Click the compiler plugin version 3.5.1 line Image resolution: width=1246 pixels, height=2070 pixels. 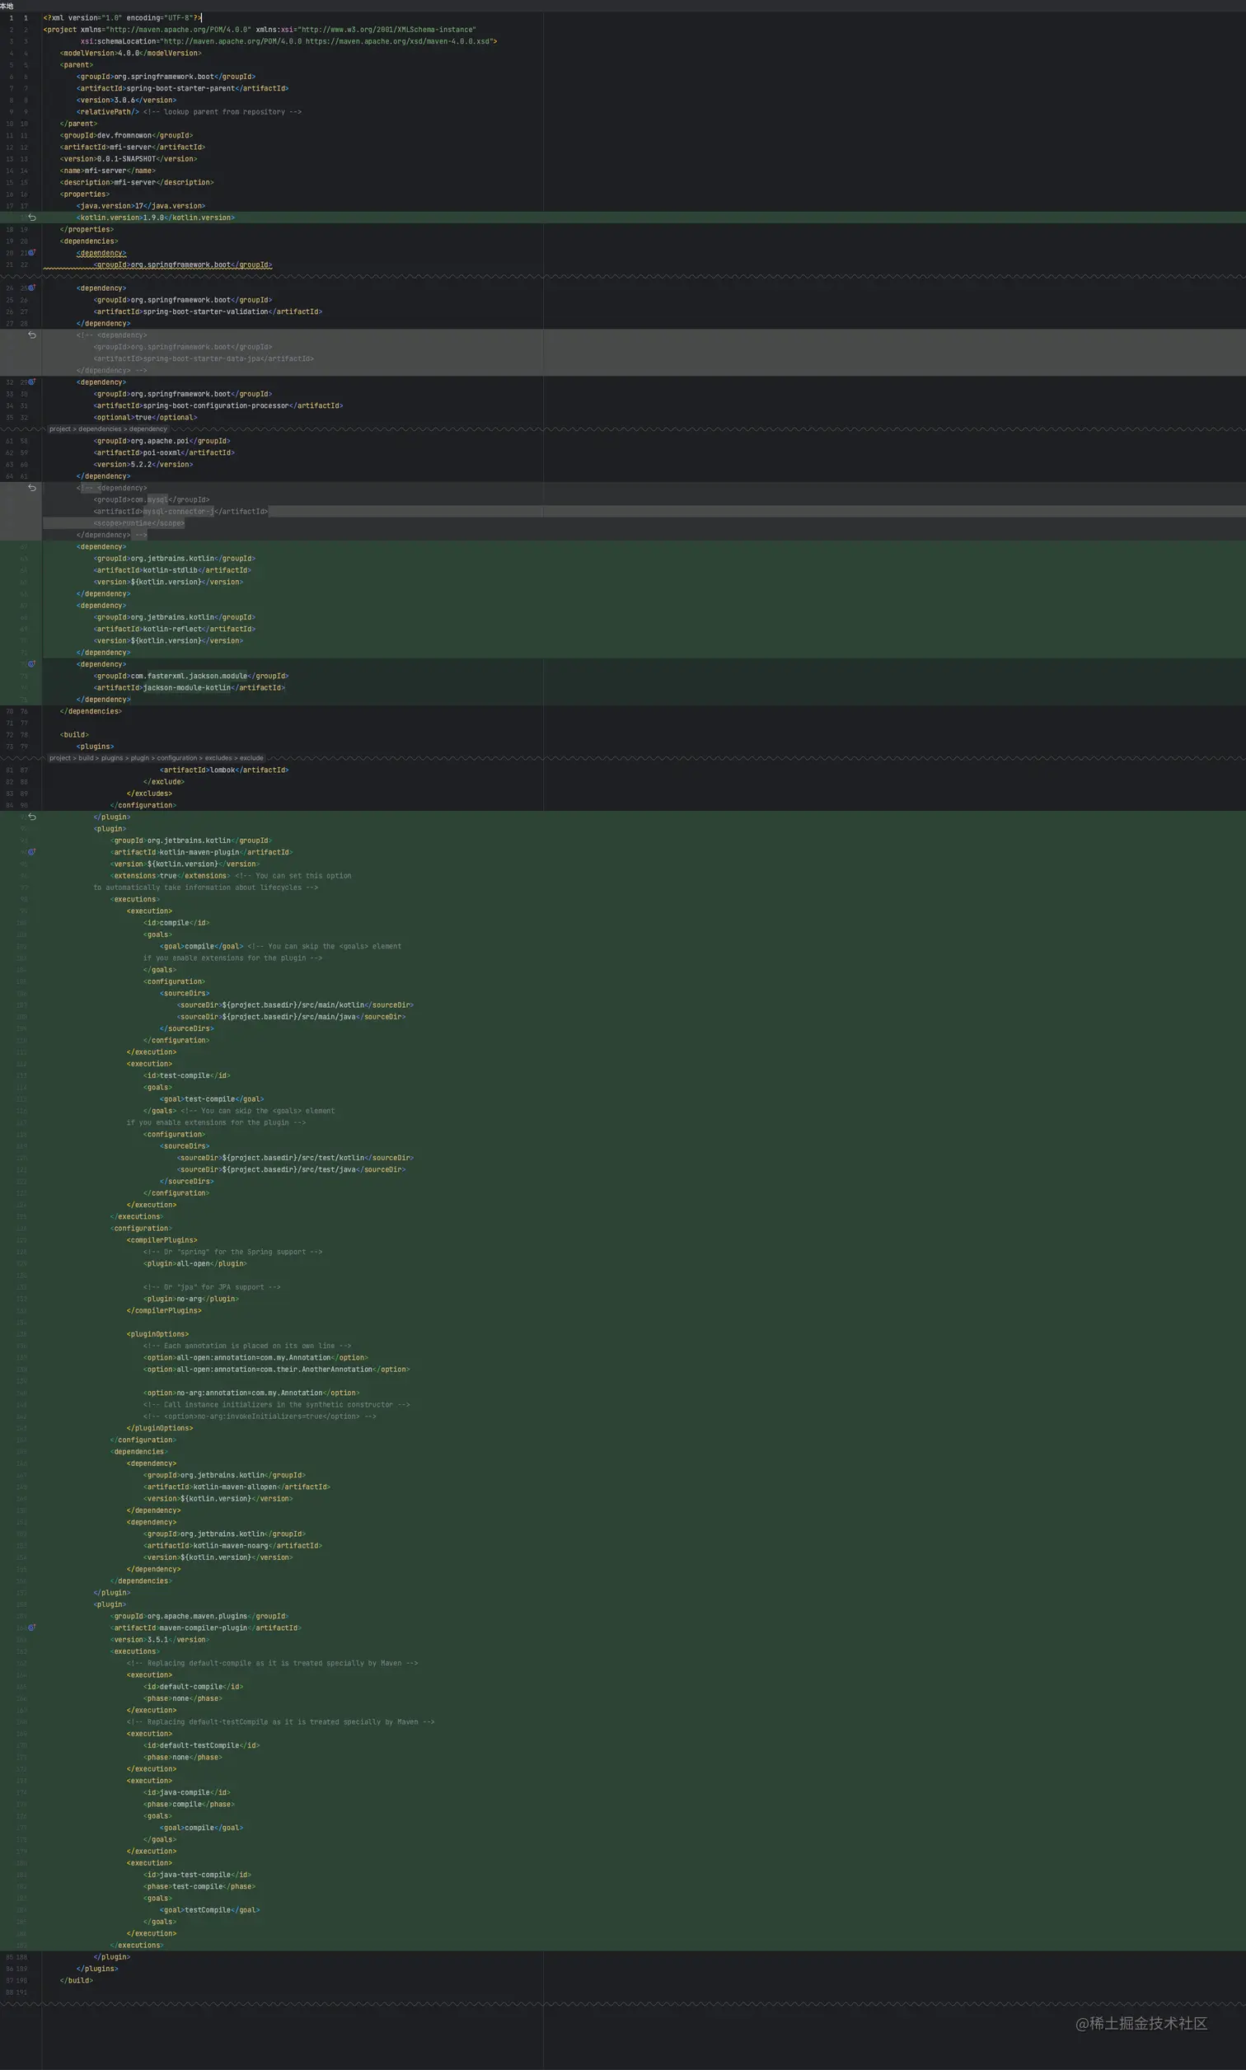click(160, 1639)
